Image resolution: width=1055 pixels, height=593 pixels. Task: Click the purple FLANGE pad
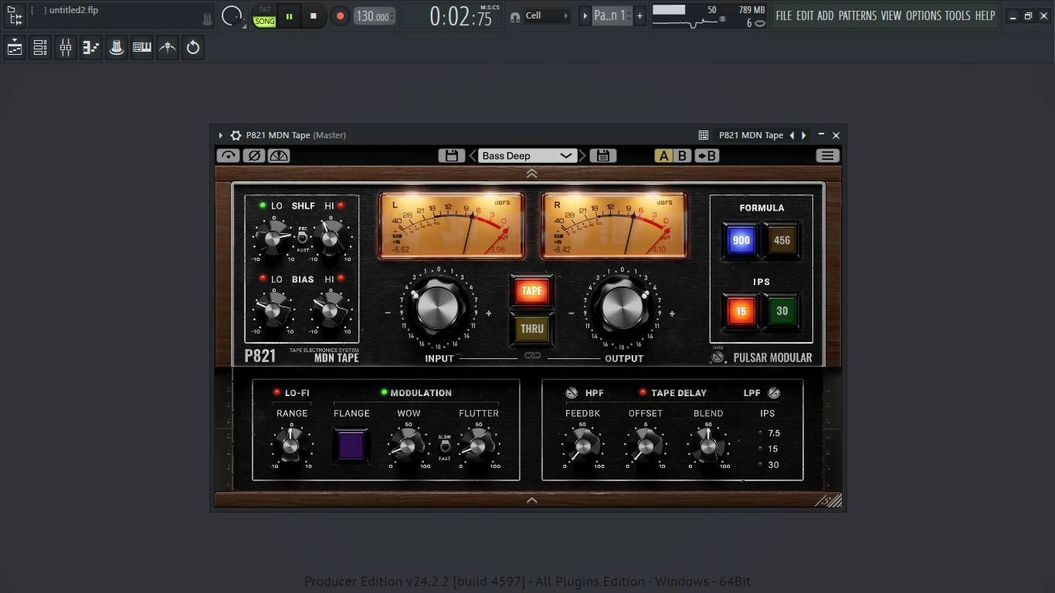point(351,446)
